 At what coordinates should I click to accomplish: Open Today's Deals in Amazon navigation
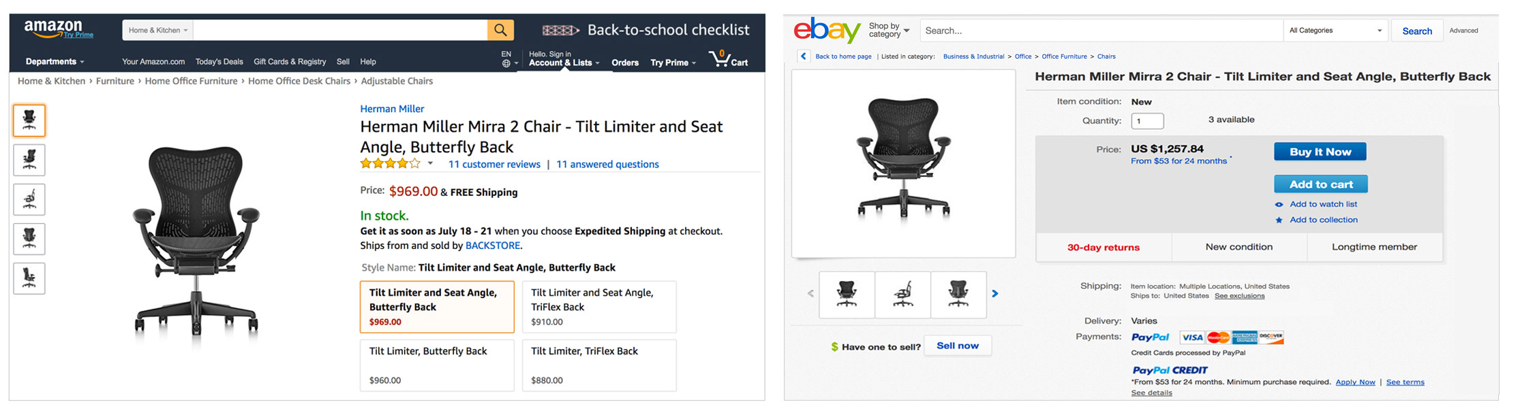(x=219, y=62)
